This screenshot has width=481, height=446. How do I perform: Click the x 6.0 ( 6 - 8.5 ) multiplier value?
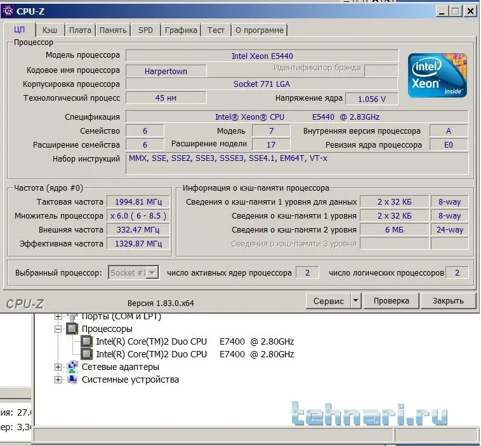[138, 216]
